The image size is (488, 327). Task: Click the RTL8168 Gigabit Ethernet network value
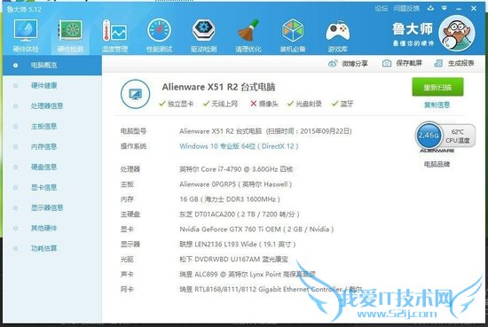(271, 290)
